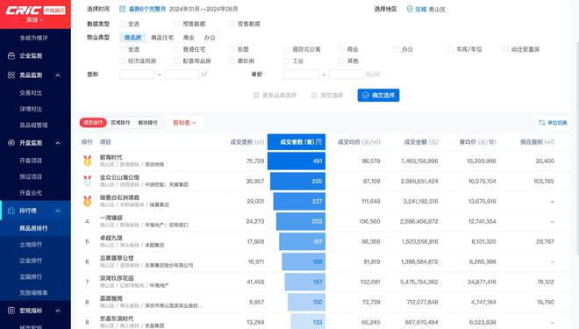The image size is (579, 329).
Task: Tick the 别墅 checkbox
Action: [232, 49]
